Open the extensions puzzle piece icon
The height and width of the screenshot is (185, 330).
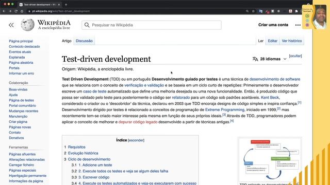click(x=296, y=11)
